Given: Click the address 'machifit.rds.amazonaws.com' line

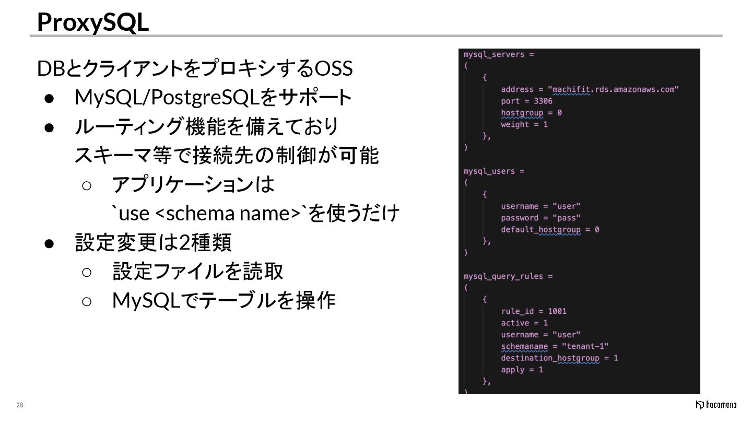Looking at the screenshot, I should point(590,89).
